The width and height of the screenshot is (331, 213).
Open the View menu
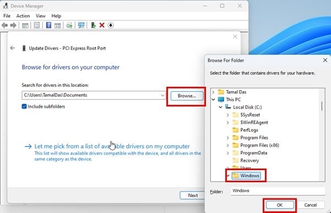point(40,16)
